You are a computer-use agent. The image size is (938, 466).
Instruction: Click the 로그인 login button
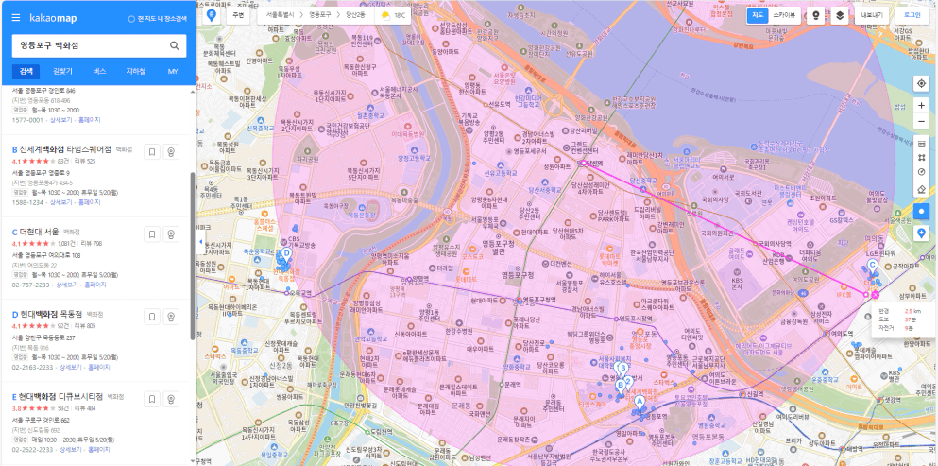[912, 15]
